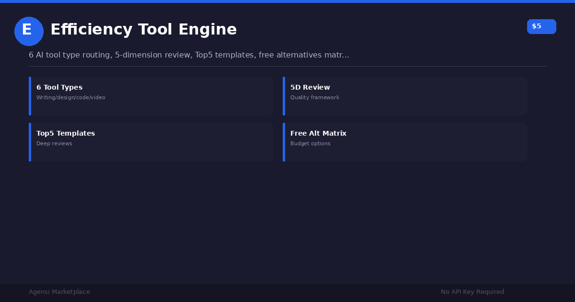Click 'Budget options' subtitle
Screen dimensions: 575x302
coord(310,144)
